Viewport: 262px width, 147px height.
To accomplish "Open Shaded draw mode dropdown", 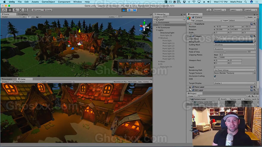I will click(x=11, y=17).
